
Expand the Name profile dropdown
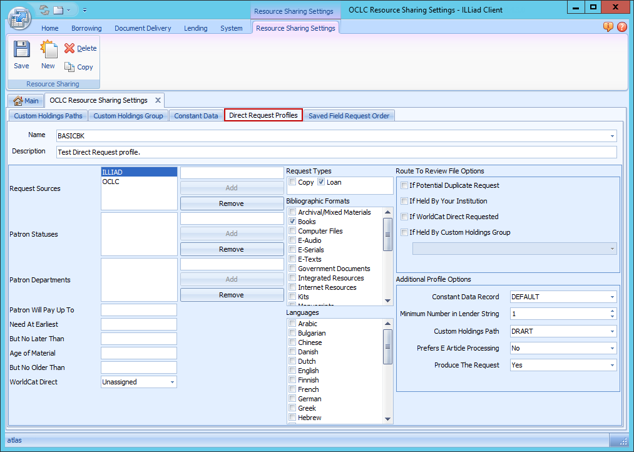[x=612, y=136]
